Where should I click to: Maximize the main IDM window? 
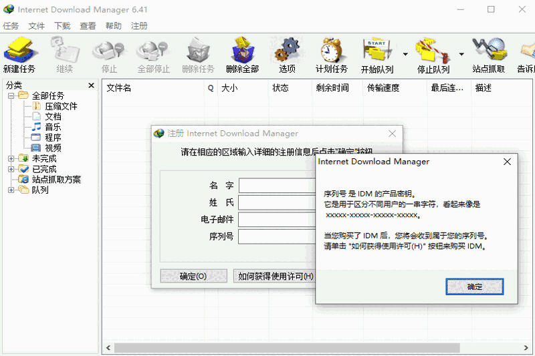tap(491, 9)
